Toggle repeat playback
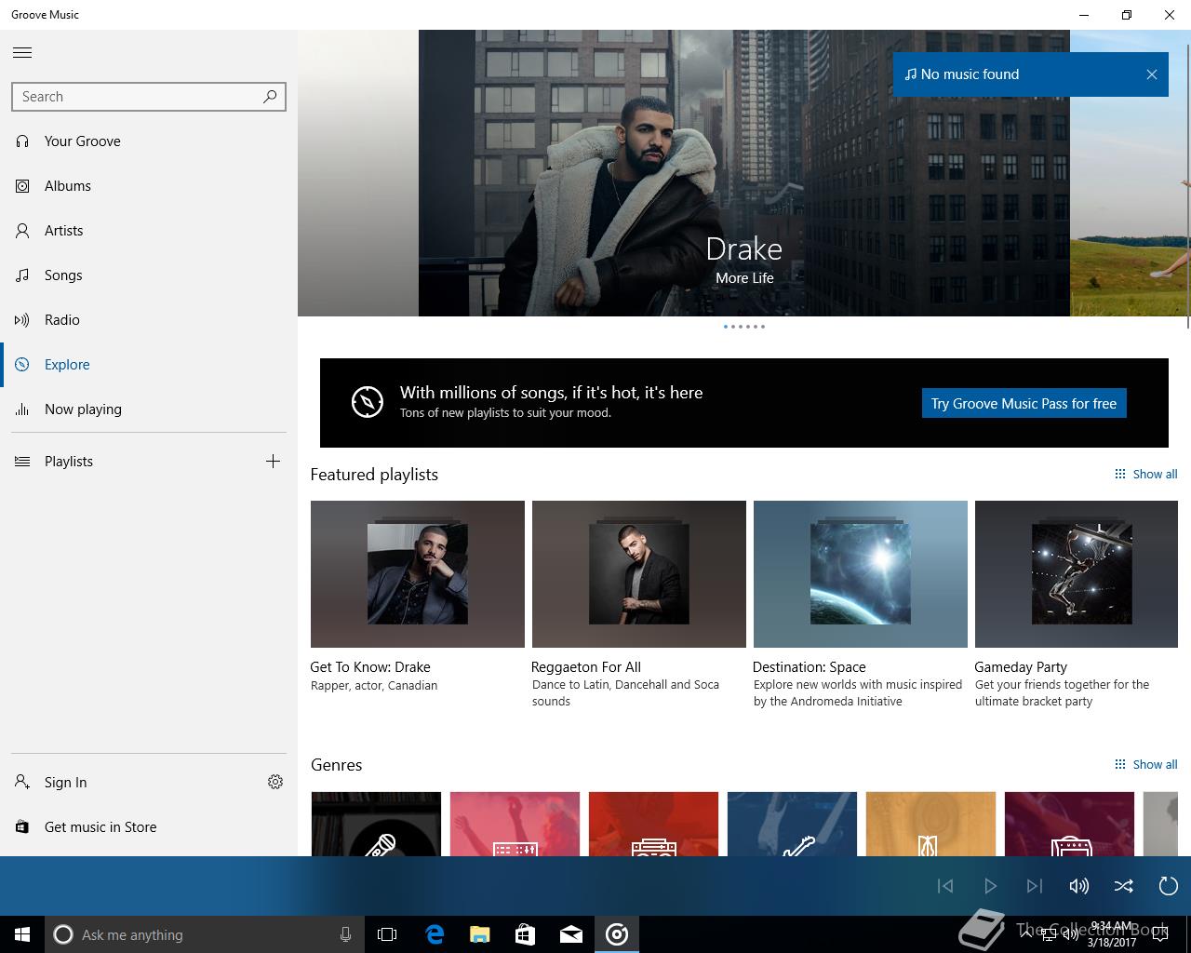The image size is (1191, 953). [x=1169, y=886]
